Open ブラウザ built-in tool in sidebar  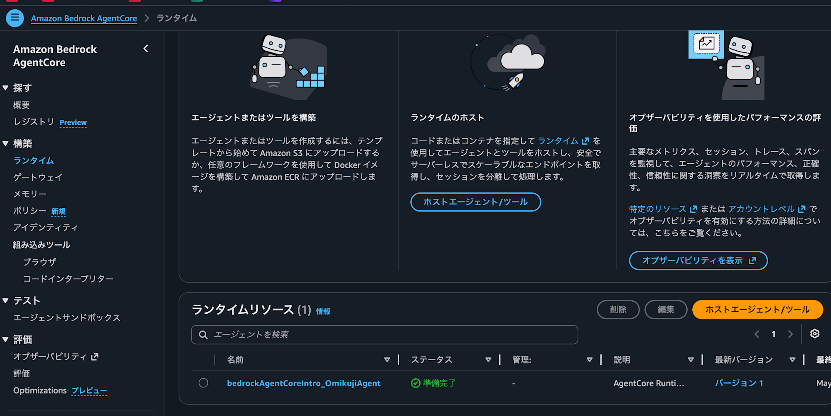click(x=39, y=262)
